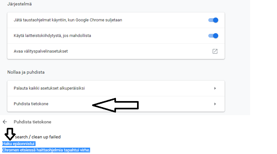Click the highlighted Chromen etsiessä haittaohjelmia error line
The image size is (277, 154).
pyautogui.click(x=46, y=150)
